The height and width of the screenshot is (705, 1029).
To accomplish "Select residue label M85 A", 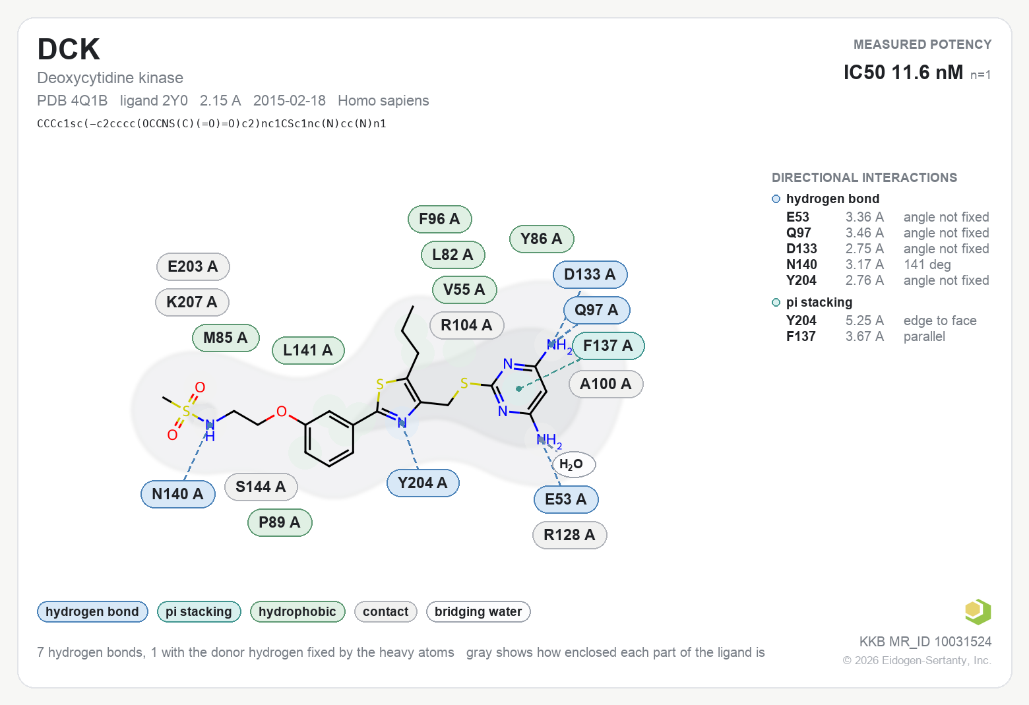I will [x=226, y=338].
